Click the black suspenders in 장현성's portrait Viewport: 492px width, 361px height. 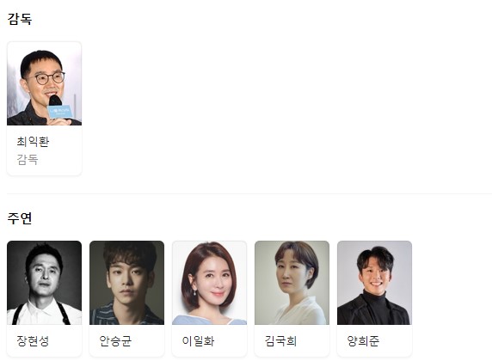pos(42,314)
